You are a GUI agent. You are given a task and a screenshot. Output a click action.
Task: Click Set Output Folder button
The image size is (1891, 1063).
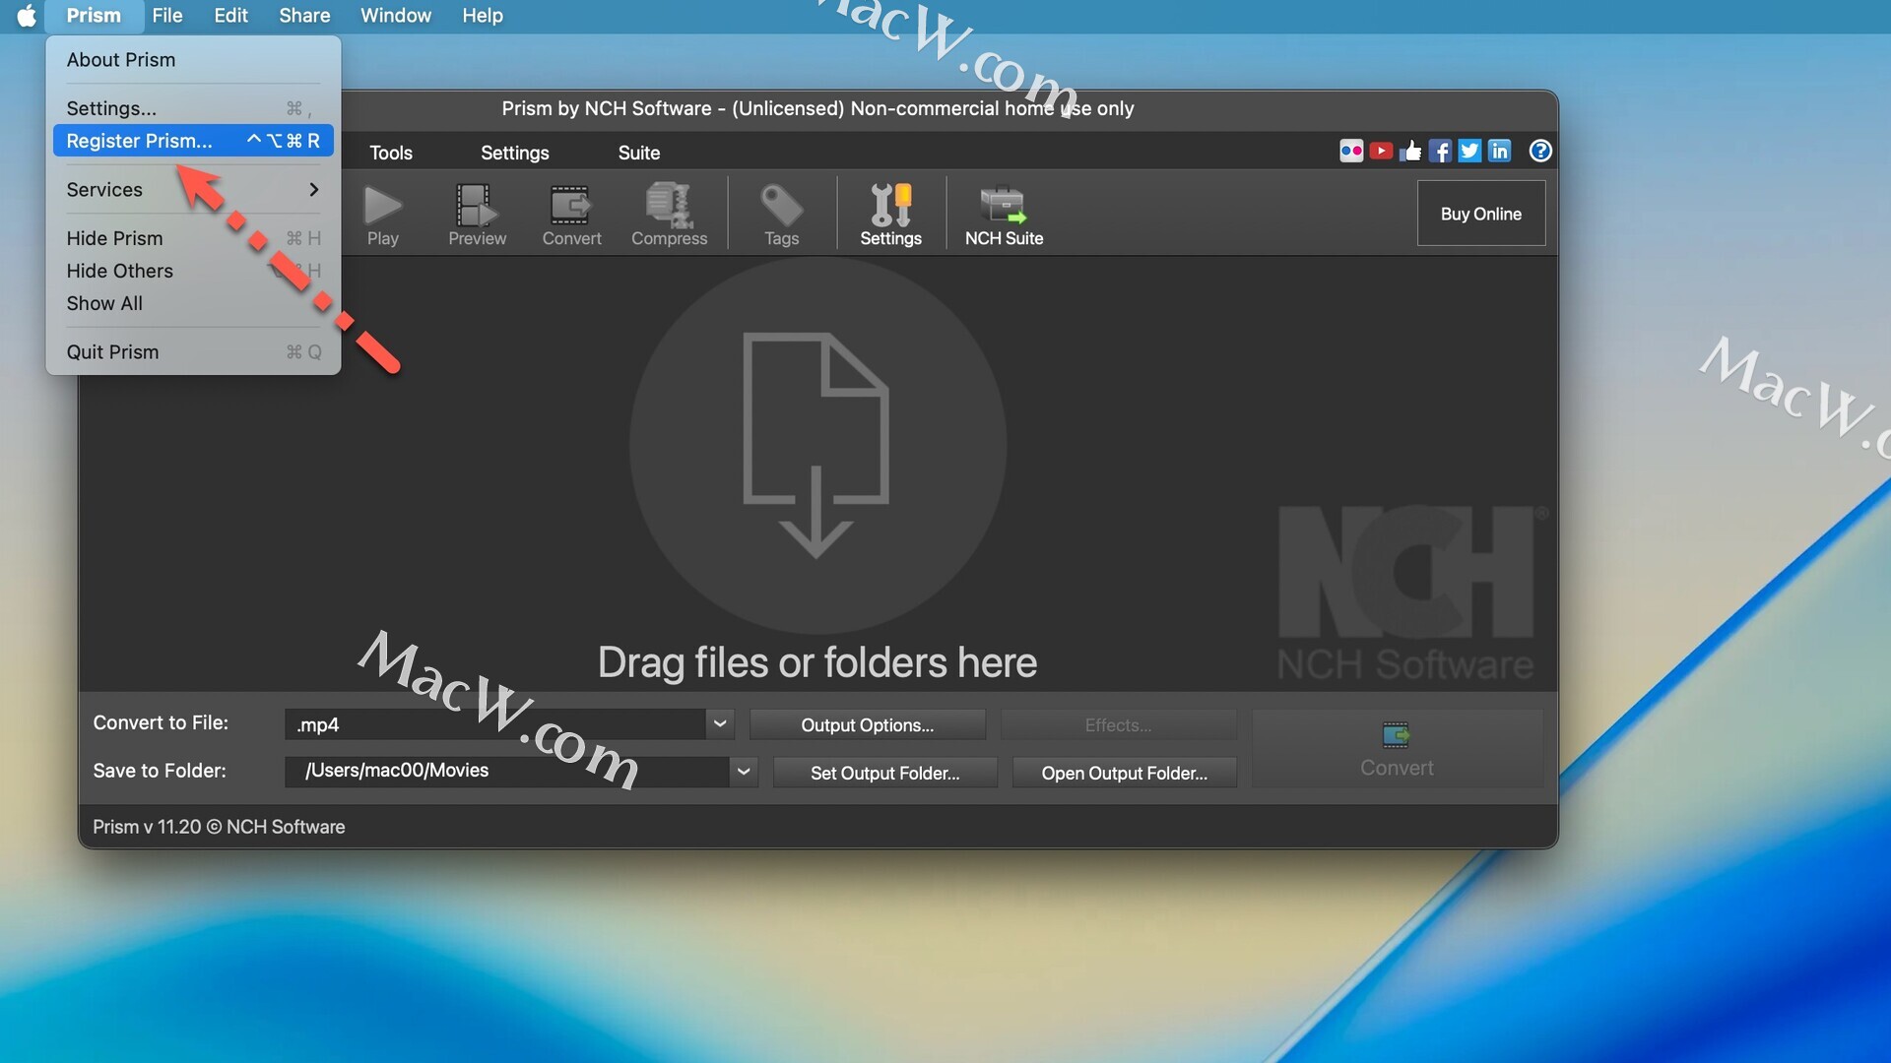[x=884, y=774]
